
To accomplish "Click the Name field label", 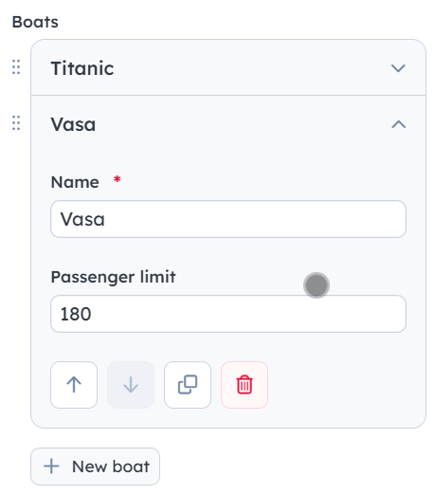I will point(75,182).
